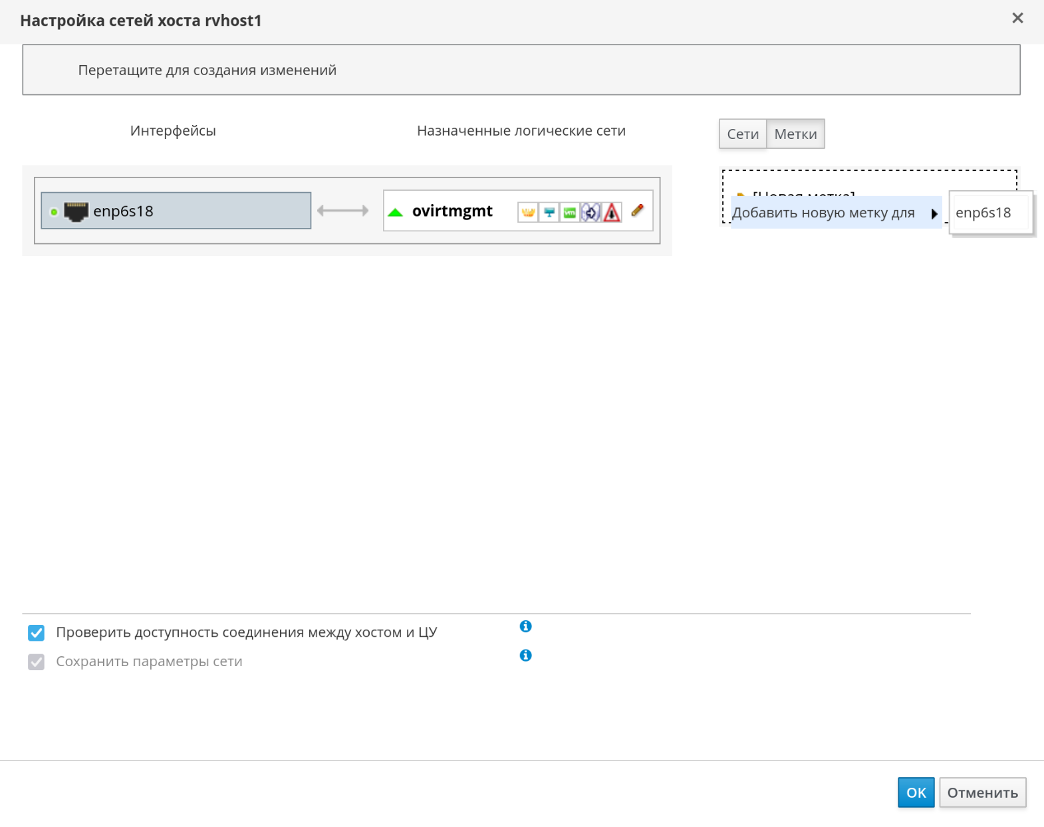Confirm changes with the OK button

pyautogui.click(x=916, y=792)
